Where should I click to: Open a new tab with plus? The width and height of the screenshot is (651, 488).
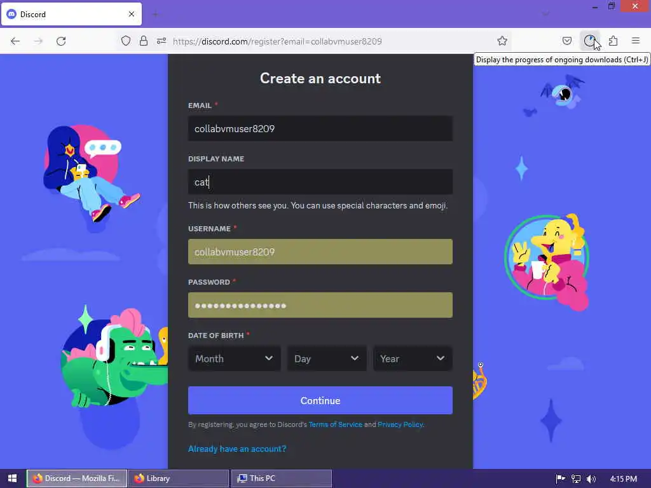(155, 15)
